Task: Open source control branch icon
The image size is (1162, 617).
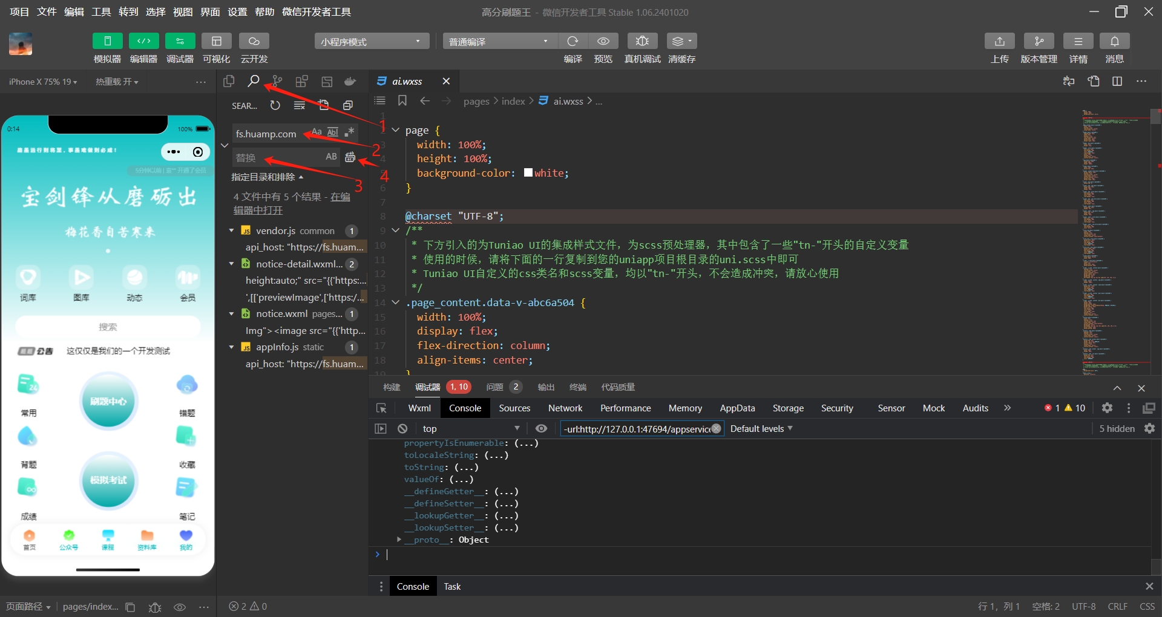Action: pyautogui.click(x=277, y=81)
